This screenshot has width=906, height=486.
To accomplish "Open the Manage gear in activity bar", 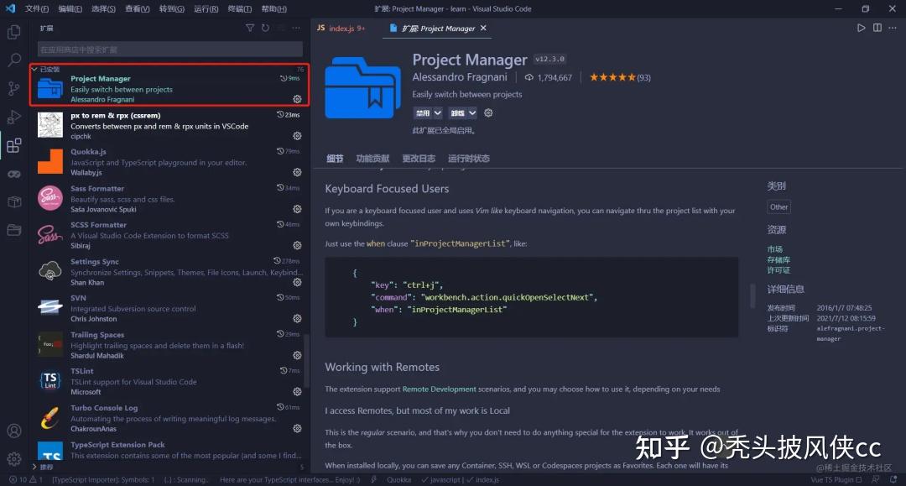I will pos(14,459).
